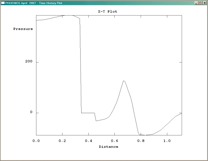Image resolution: width=208 pixels, height=161 pixels.
Task: Click the Pressure axis label
Action: pos(23,29)
